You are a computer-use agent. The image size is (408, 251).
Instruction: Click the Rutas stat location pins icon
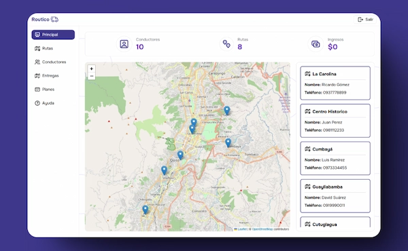point(226,44)
